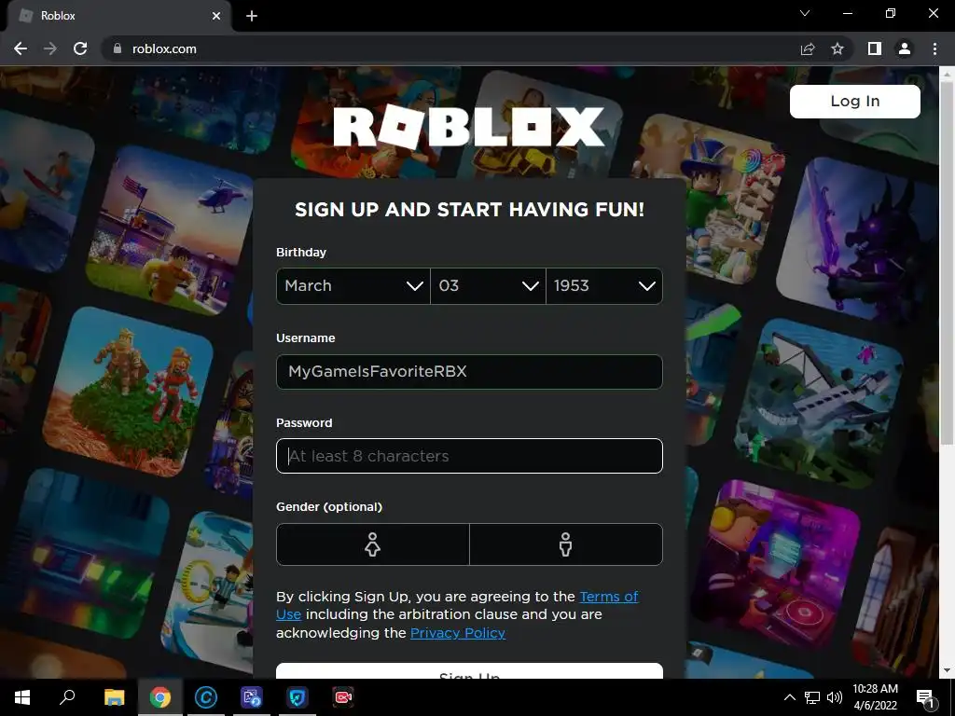Image resolution: width=955 pixels, height=716 pixels.
Task: Open the blue C app in taskbar
Action: pos(206,697)
